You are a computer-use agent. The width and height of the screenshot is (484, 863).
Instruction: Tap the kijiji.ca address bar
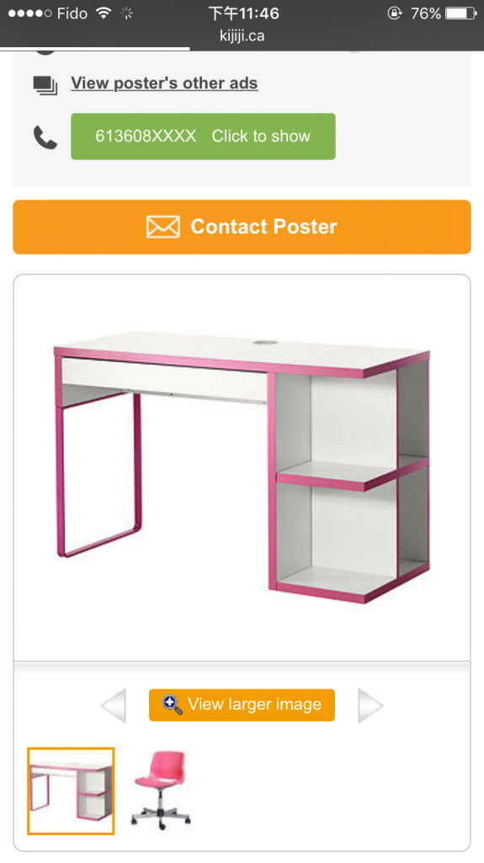coord(242,35)
